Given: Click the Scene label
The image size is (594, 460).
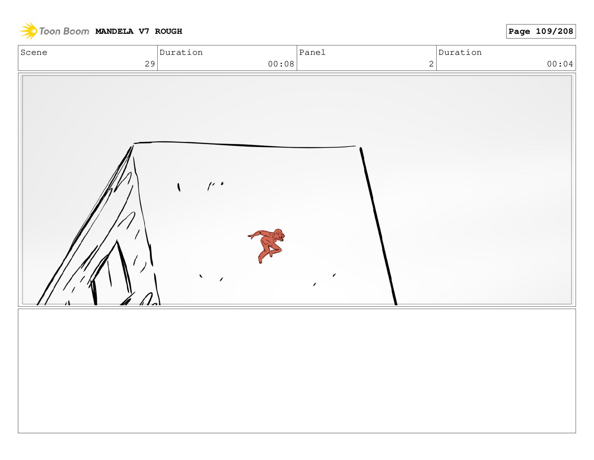Looking at the screenshot, I should click(x=34, y=52).
